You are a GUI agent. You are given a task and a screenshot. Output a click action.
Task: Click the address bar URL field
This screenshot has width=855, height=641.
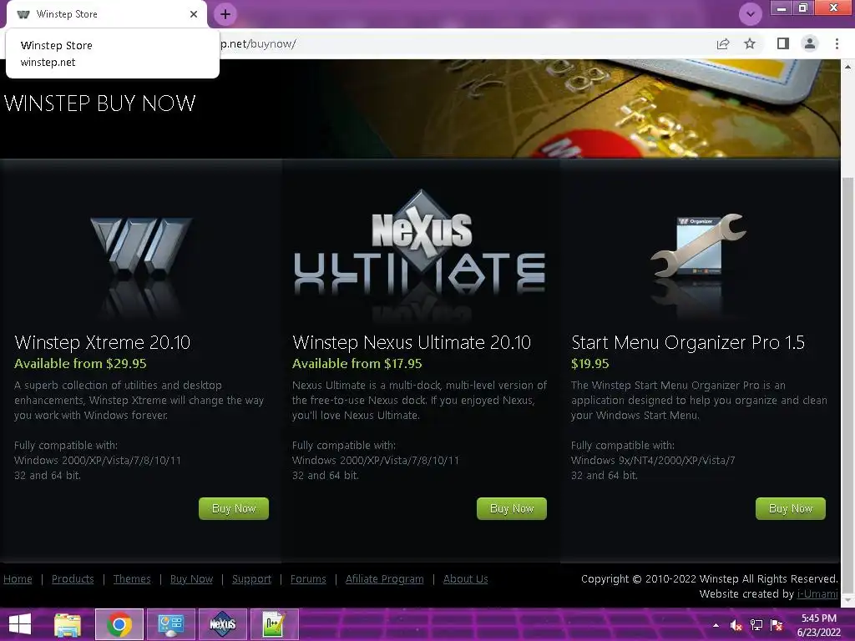[463, 43]
